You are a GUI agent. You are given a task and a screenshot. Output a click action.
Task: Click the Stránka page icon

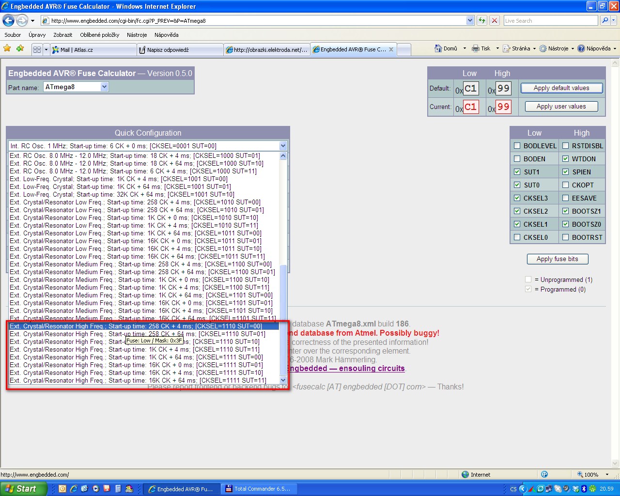[x=506, y=48]
